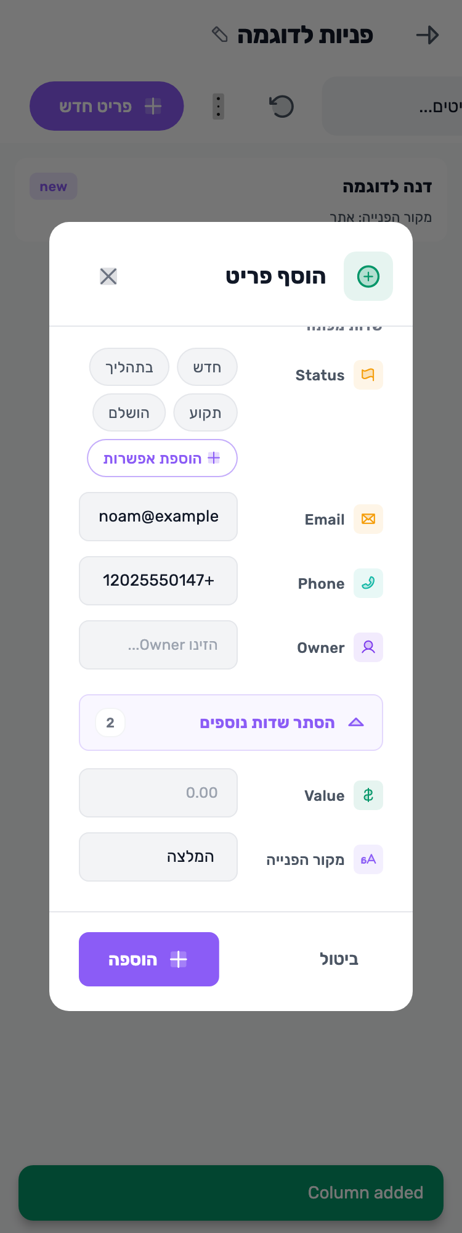Add a status option via הוספת אפשרות
This screenshot has height=1233, width=462.
pos(162,458)
